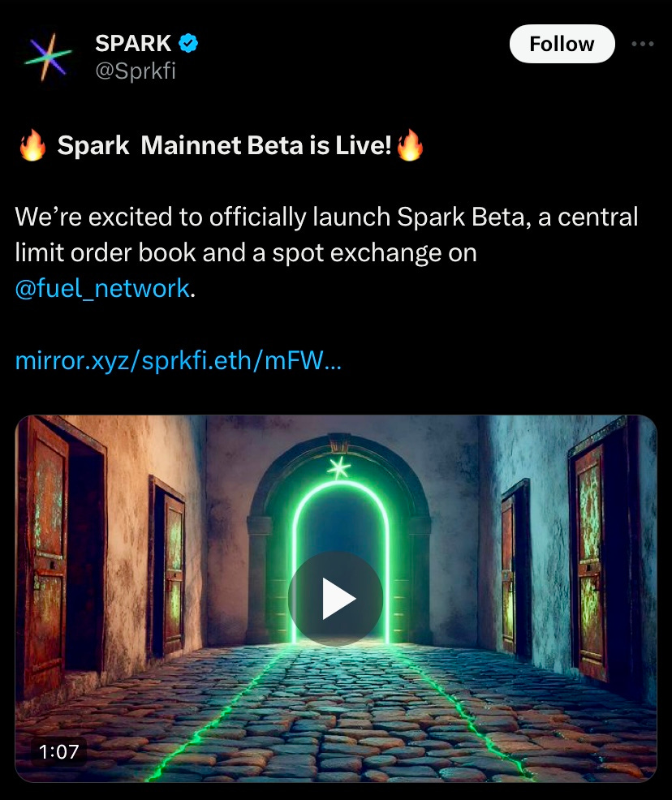The image size is (672, 800).
Task: Click the neon star above the archway
Action: point(338,467)
